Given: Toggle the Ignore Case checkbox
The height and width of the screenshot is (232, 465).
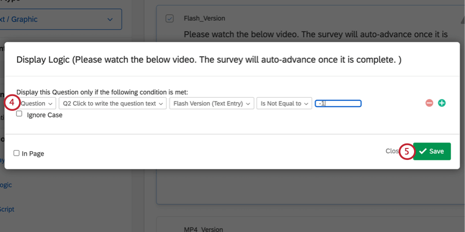Looking at the screenshot, I should coord(19,115).
